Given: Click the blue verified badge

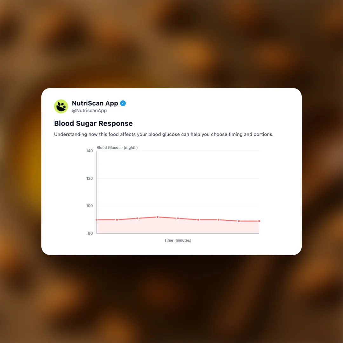Looking at the screenshot, I should tap(123, 103).
